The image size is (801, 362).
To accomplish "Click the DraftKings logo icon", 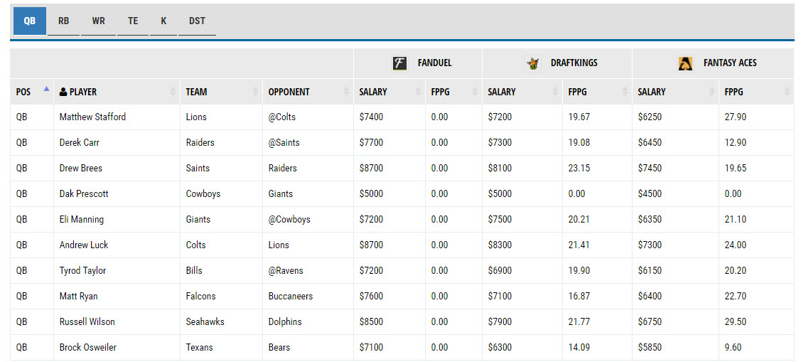I will pos(533,63).
